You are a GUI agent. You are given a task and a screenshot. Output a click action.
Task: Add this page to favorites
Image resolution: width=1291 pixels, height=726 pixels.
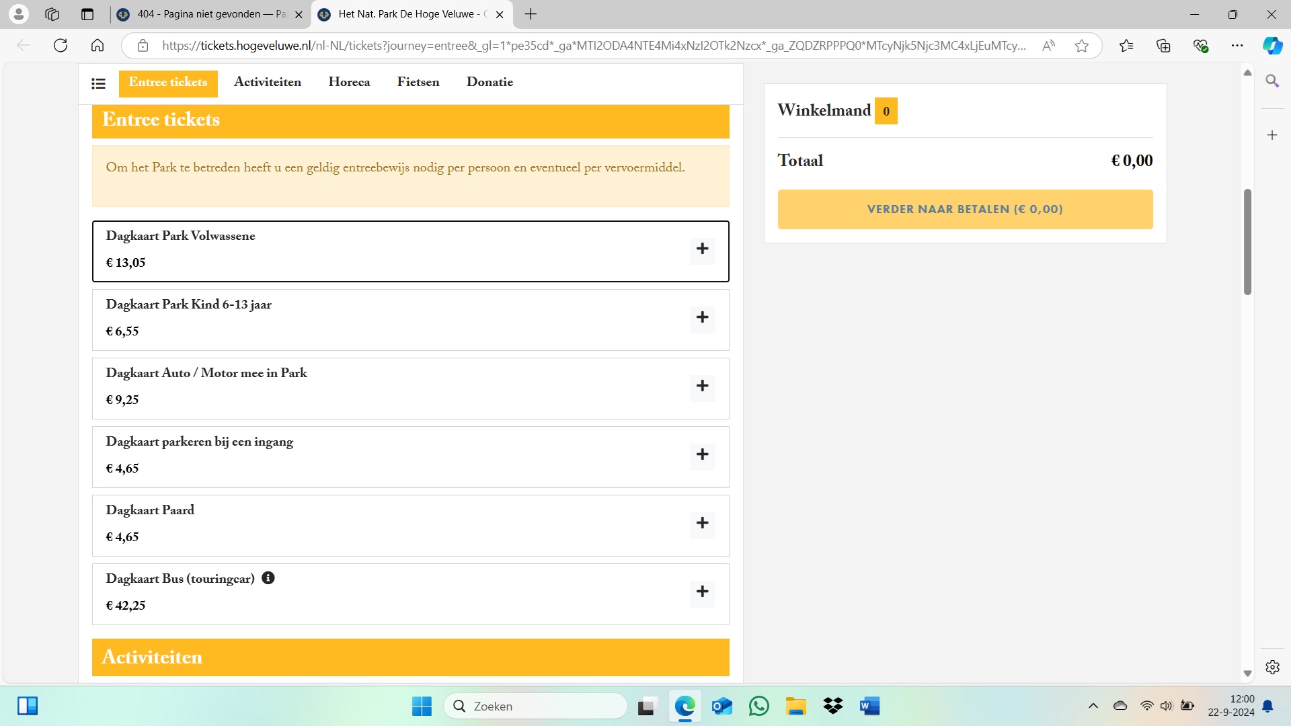point(1081,46)
